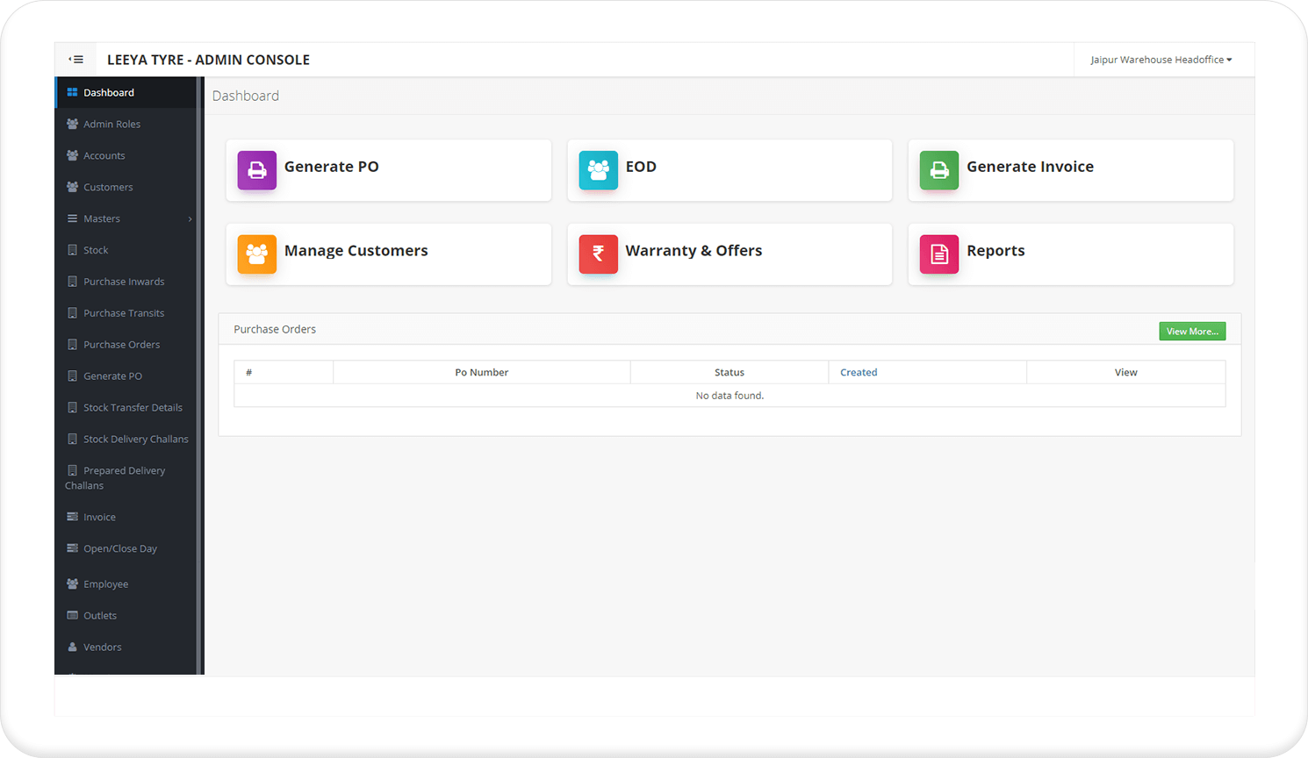Click the Purchase Orders book icon

(x=72, y=345)
